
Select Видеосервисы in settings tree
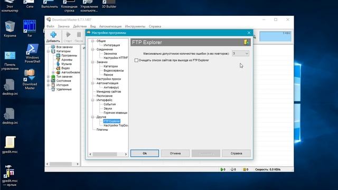(x=114, y=70)
